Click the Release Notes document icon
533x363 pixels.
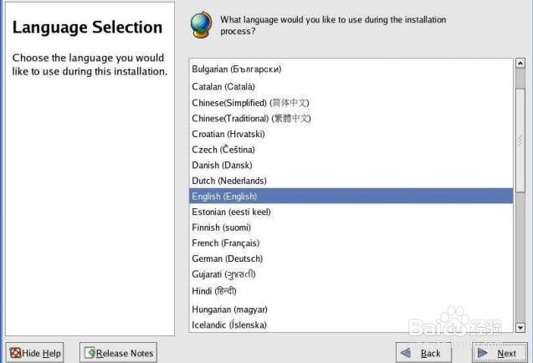(x=90, y=353)
